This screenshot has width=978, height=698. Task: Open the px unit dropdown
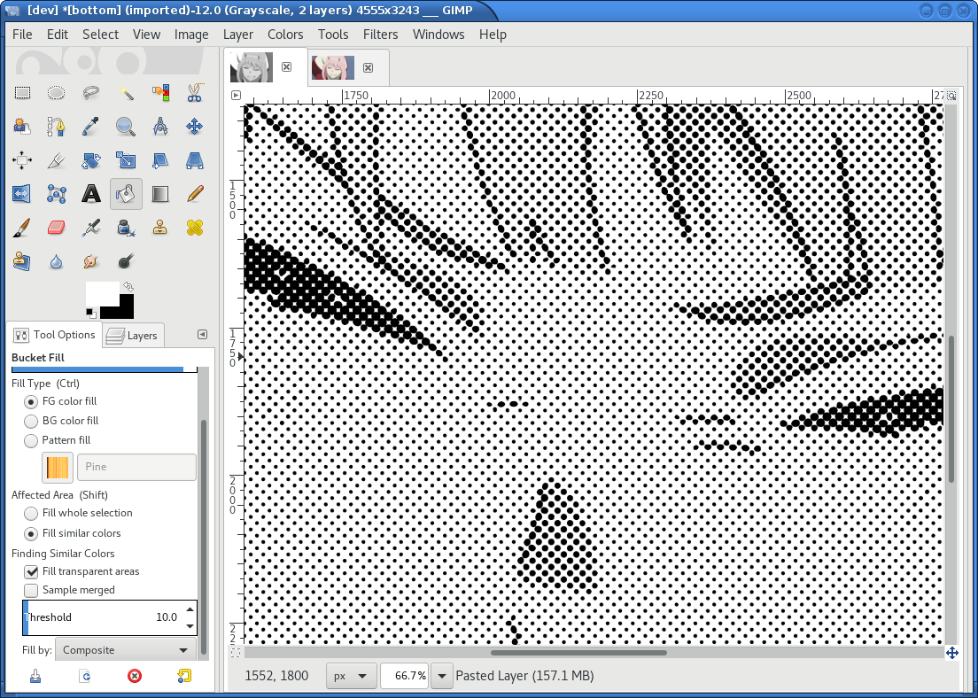pos(351,676)
